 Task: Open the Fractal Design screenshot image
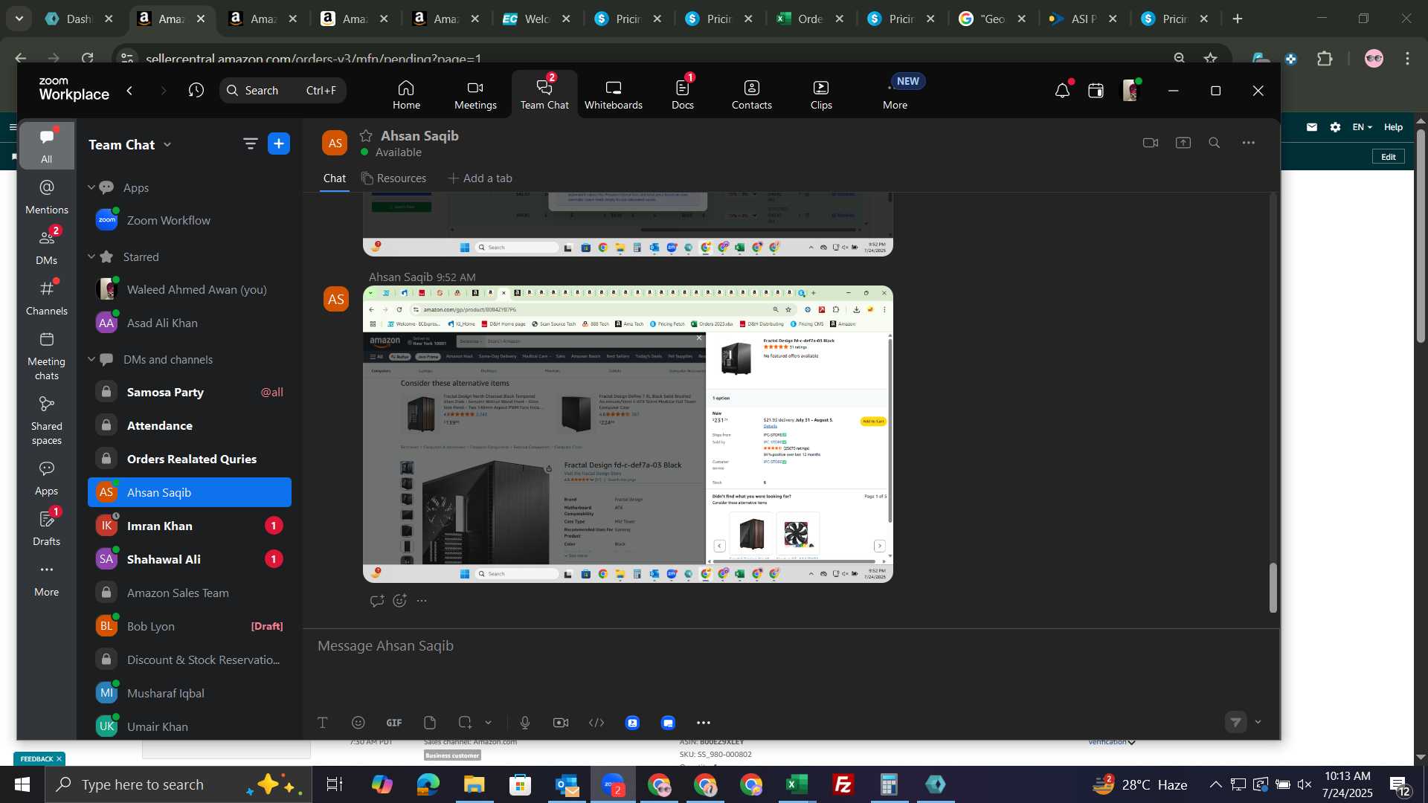(628, 433)
